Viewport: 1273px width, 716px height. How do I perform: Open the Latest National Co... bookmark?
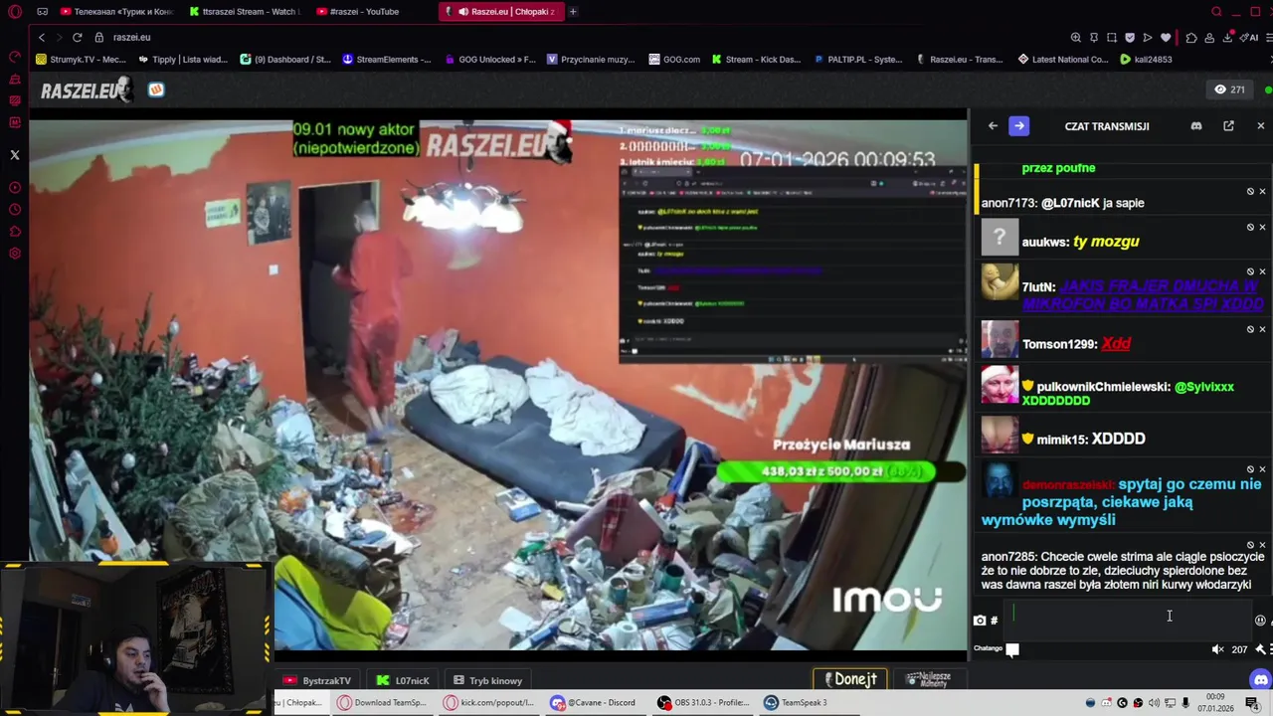click(1063, 60)
